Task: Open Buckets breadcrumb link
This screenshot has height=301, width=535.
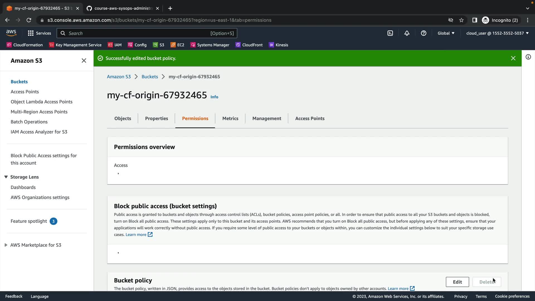Action: pos(150,77)
